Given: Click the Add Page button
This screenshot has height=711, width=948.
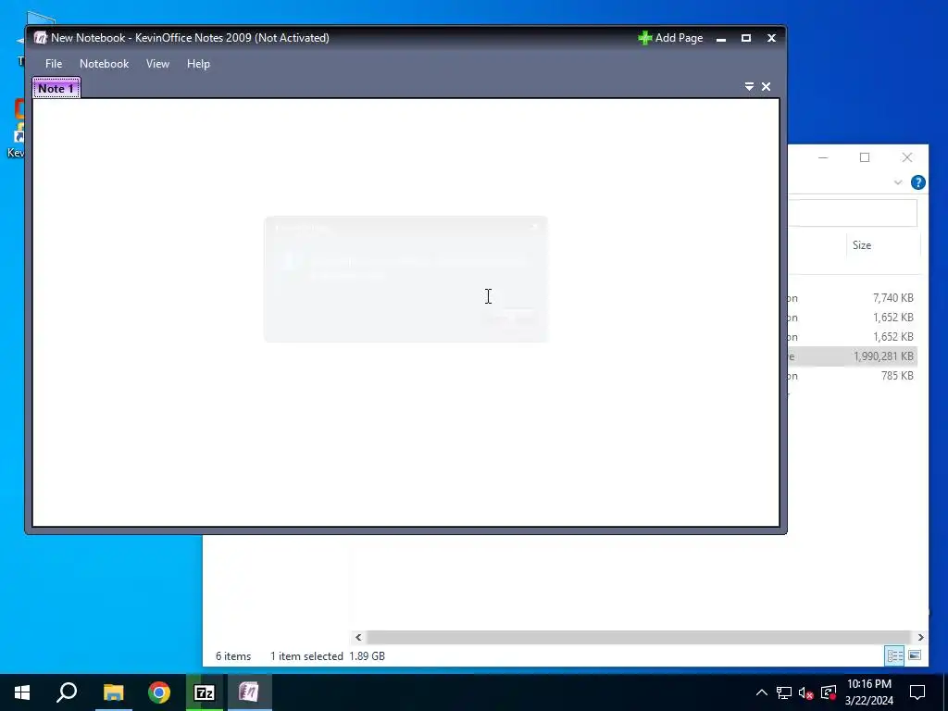Looking at the screenshot, I should (670, 37).
